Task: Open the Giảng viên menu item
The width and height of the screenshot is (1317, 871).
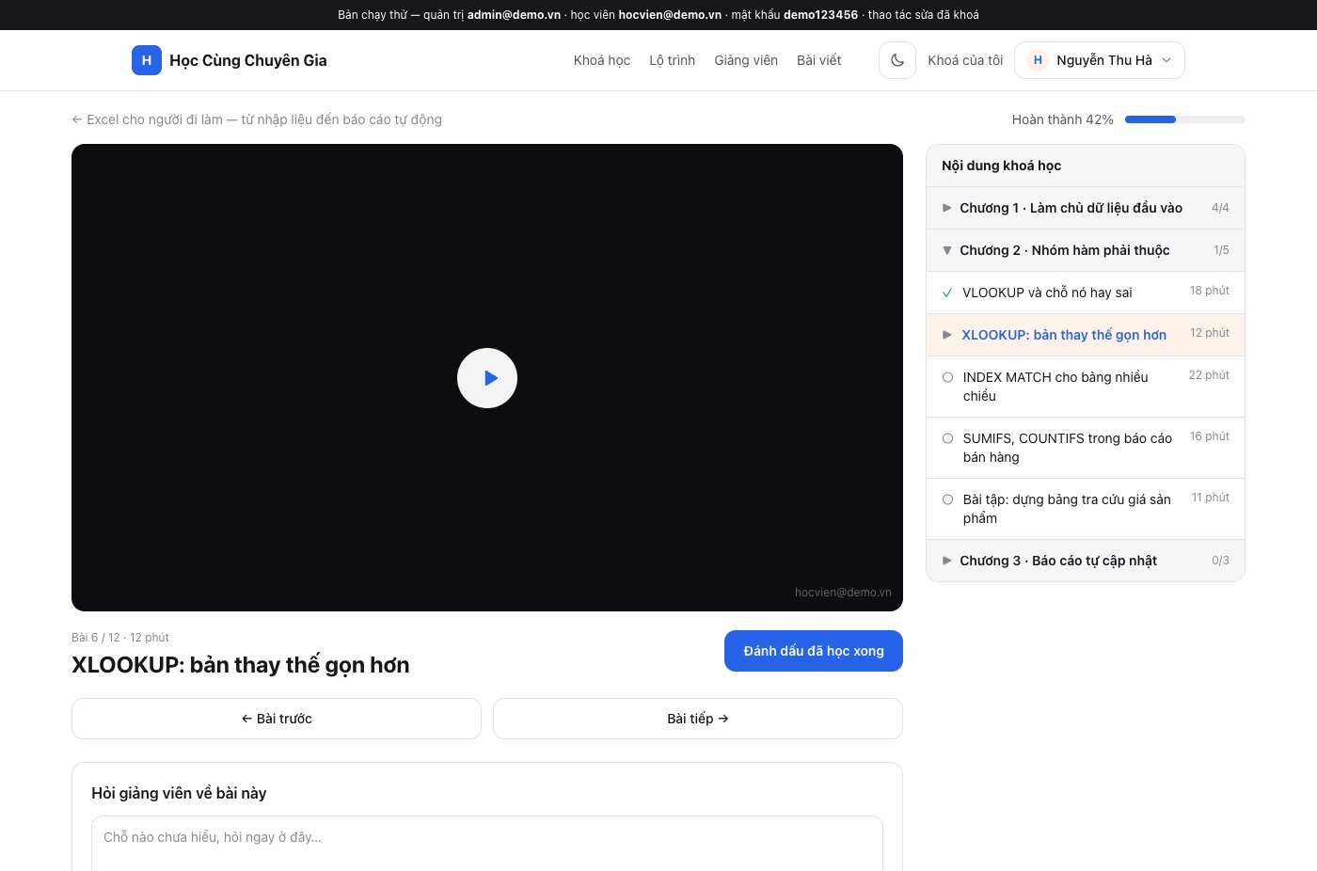Action: [x=746, y=60]
